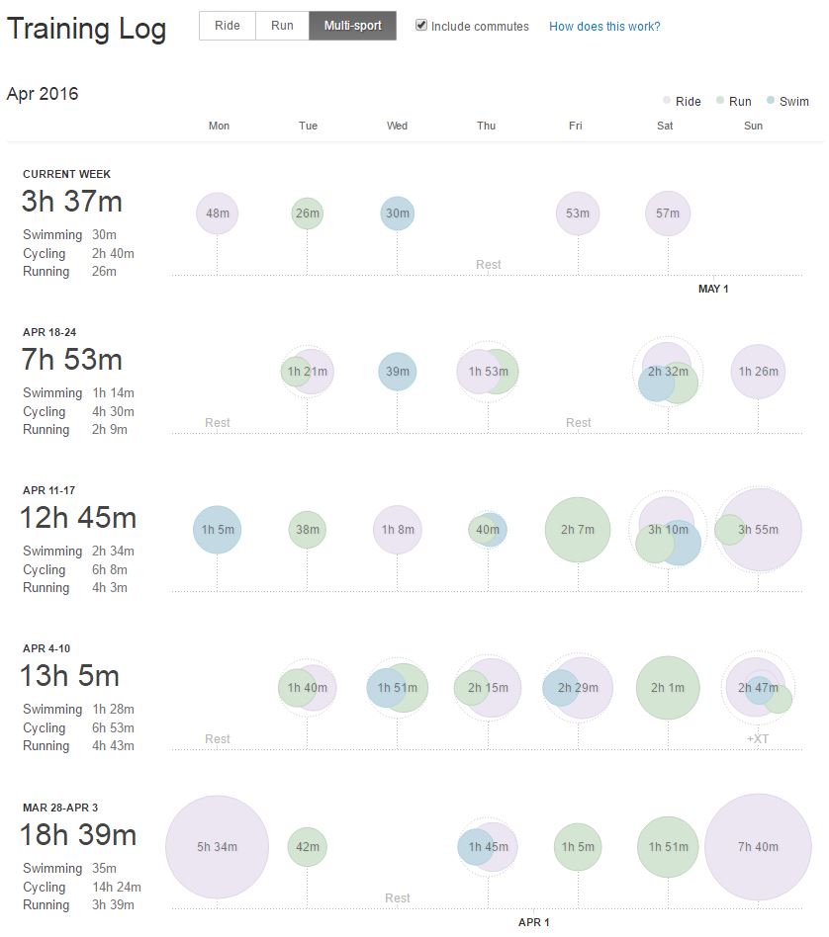Click the 1h 5m swim bubble
Screen dimensions: 829x937
(217, 530)
